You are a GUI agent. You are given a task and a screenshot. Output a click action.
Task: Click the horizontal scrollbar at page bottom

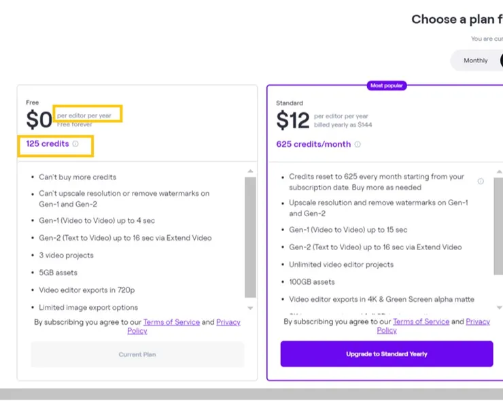pos(252,394)
